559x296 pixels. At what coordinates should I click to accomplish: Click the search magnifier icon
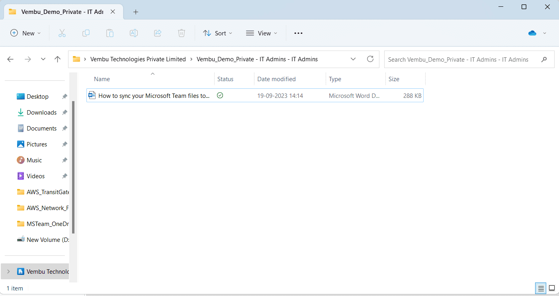[544, 60]
